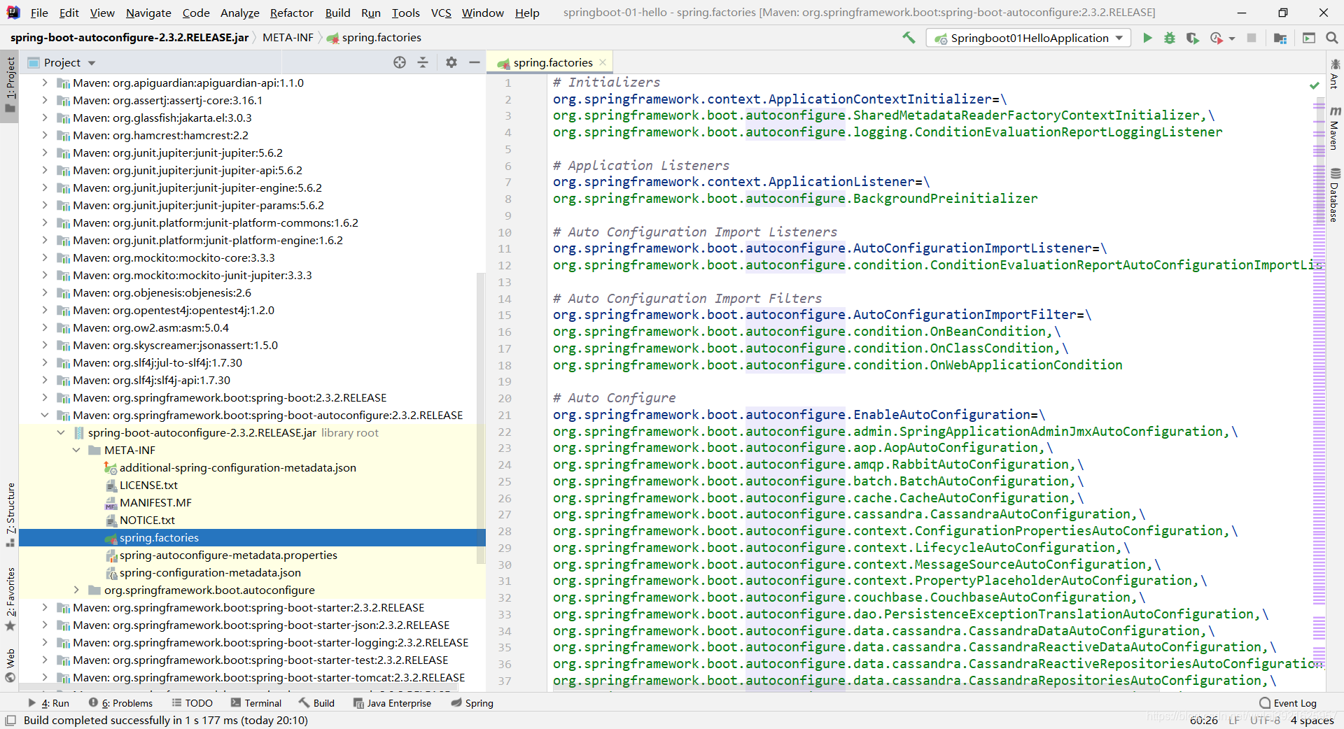Open dropdown arrow next to profiler icon

tap(1231, 38)
